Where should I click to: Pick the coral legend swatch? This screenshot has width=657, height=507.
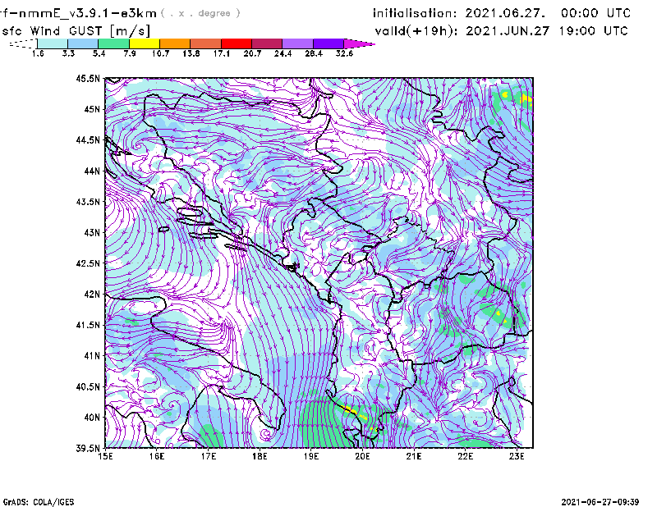tap(206, 43)
